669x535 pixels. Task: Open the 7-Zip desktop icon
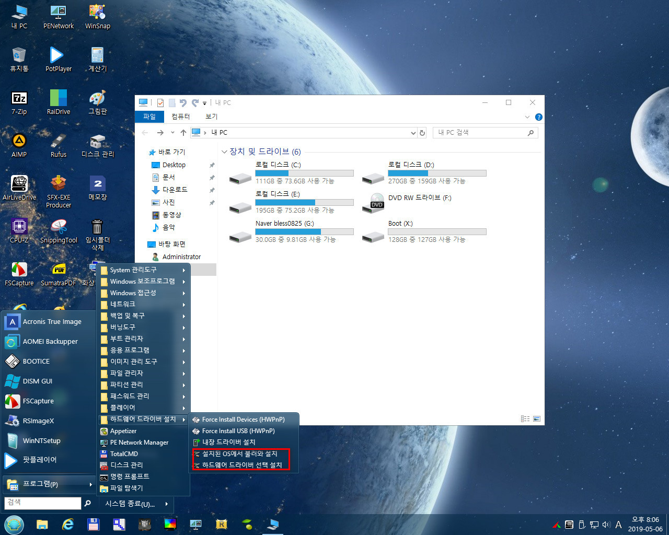pos(19,103)
